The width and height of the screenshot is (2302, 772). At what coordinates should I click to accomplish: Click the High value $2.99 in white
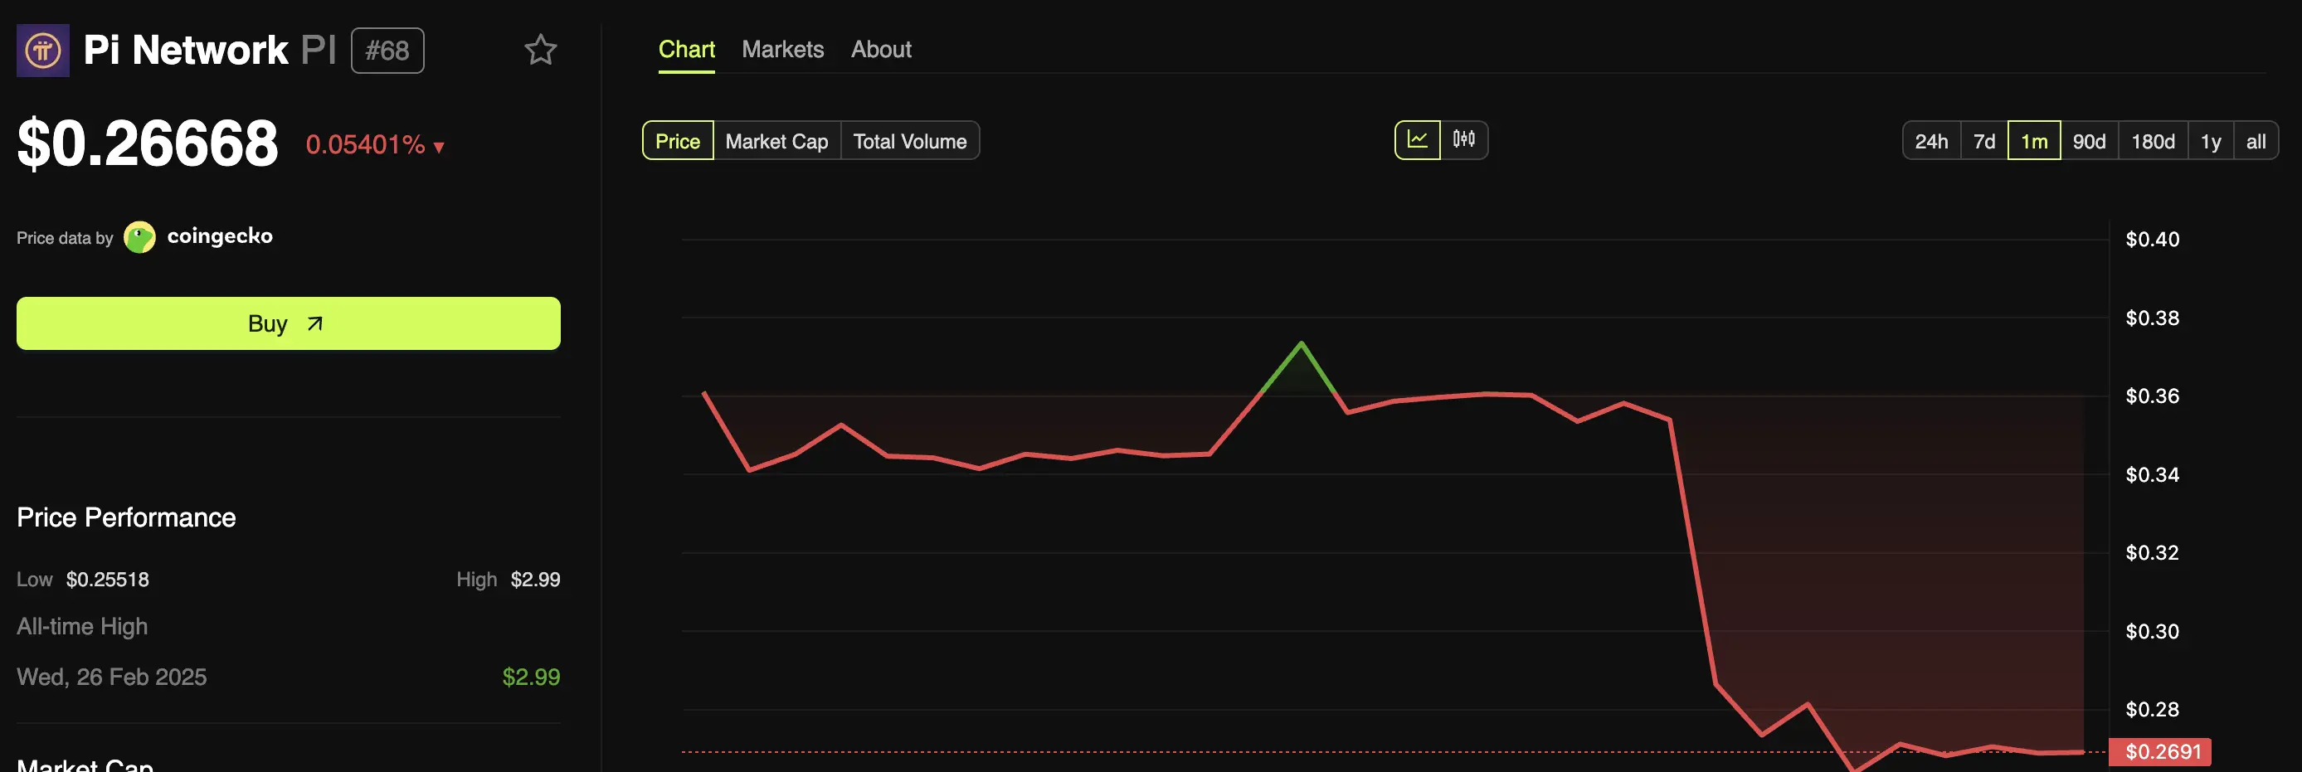(x=535, y=579)
